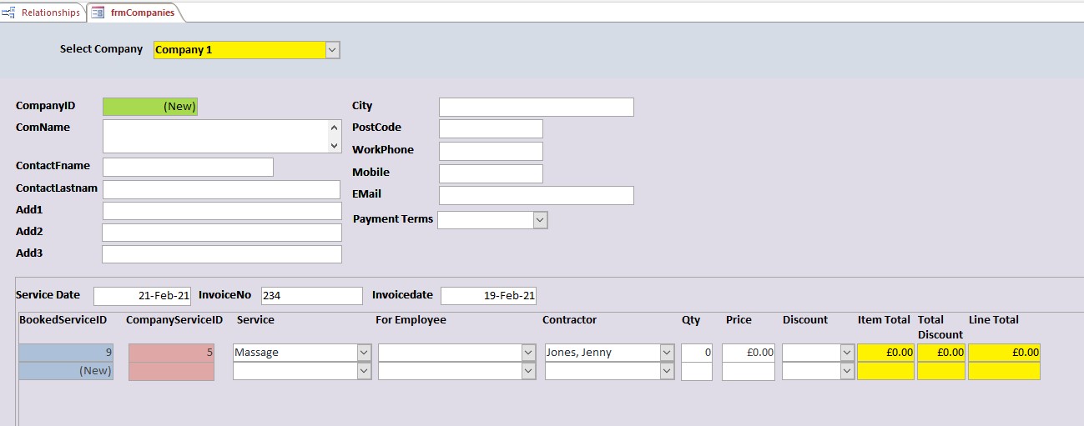The width and height of the screenshot is (1084, 426).
Task: Select the frmCompanies tab
Action: pos(135,13)
